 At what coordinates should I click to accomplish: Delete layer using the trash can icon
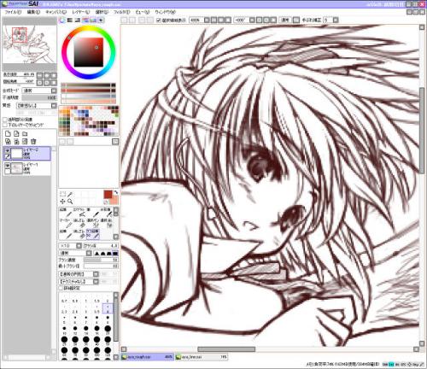tap(33, 141)
